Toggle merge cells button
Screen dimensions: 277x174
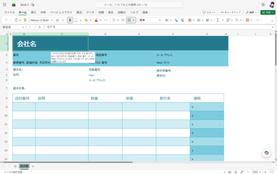(129, 20)
